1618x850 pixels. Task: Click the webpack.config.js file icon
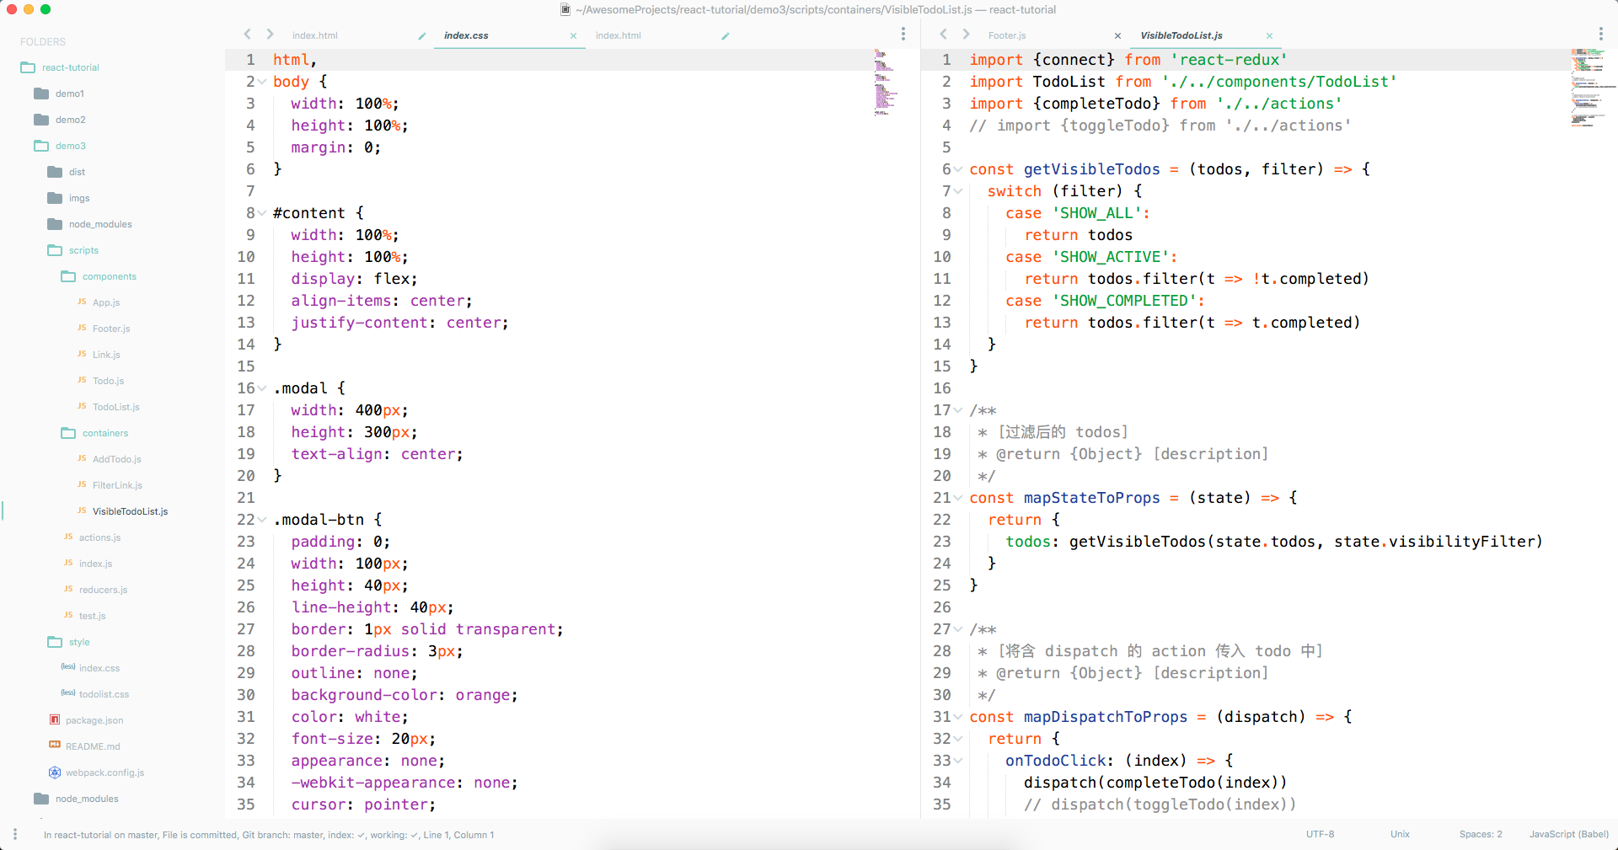tap(55, 772)
